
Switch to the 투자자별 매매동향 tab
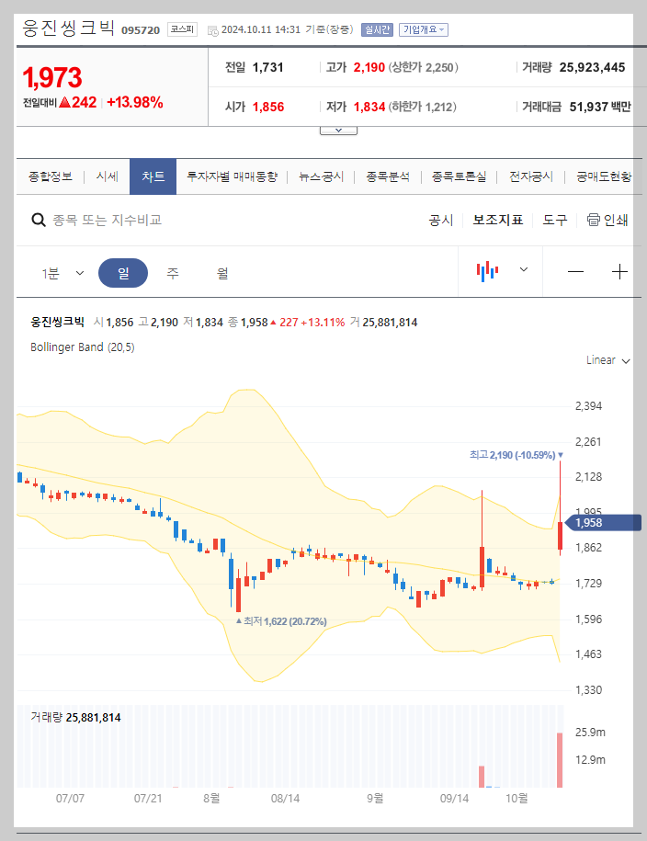pos(232,176)
